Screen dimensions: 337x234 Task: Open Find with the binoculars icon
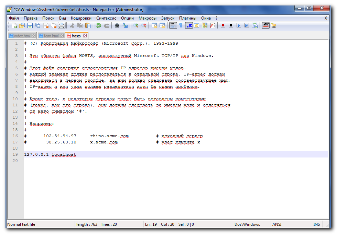click(117, 25)
